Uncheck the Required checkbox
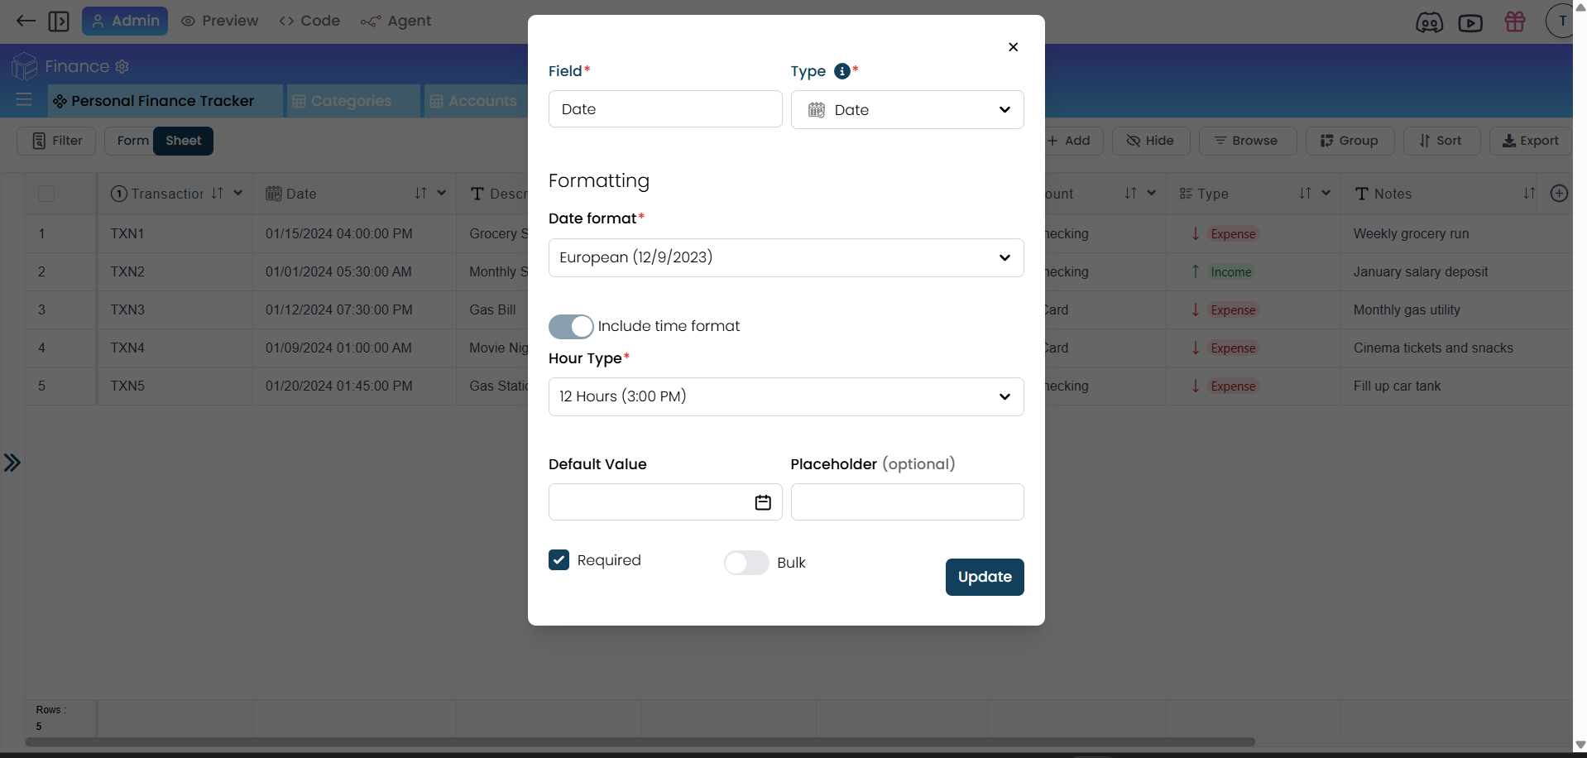The image size is (1587, 758). (x=559, y=560)
